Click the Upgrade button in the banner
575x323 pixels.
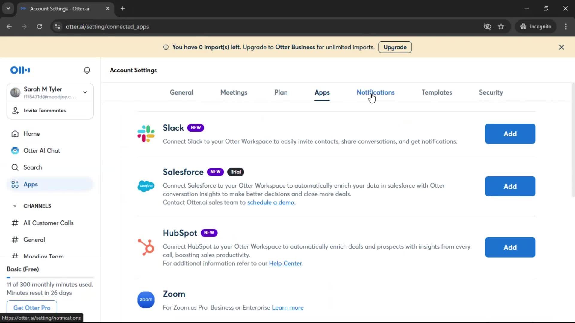coord(395,47)
